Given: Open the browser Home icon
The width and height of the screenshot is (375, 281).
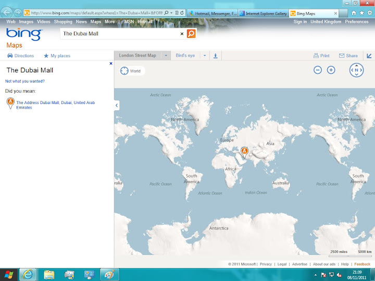Looking at the screenshot, I should click(x=354, y=13).
